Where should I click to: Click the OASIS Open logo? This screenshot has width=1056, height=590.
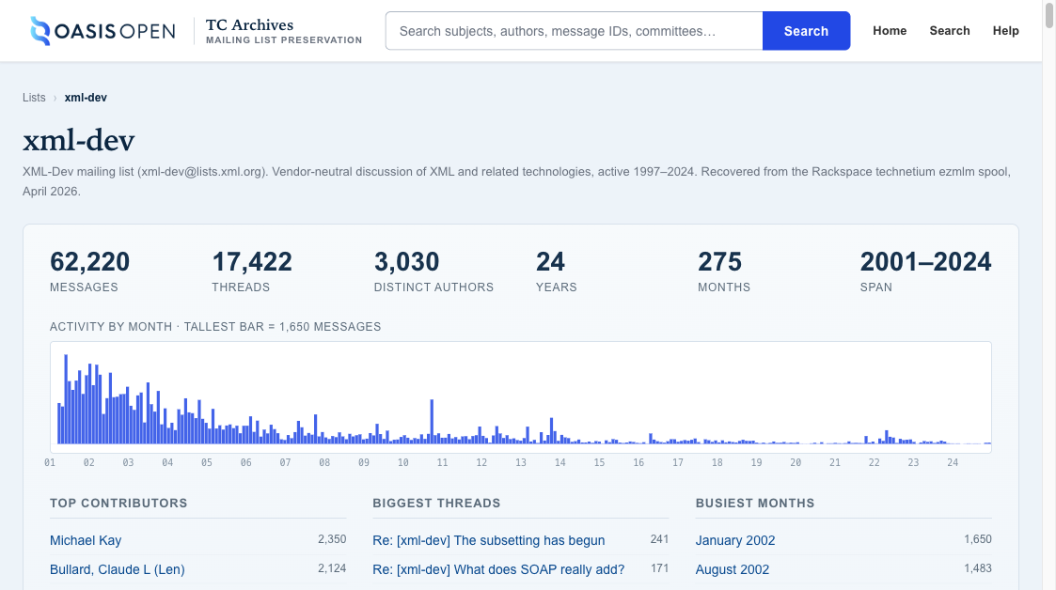click(102, 31)
